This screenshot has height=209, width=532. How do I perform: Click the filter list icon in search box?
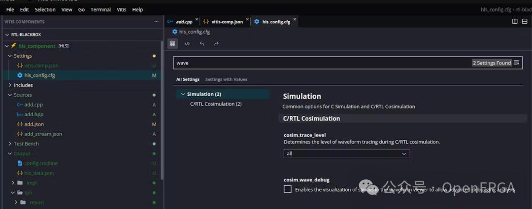[x=516, y=63]
